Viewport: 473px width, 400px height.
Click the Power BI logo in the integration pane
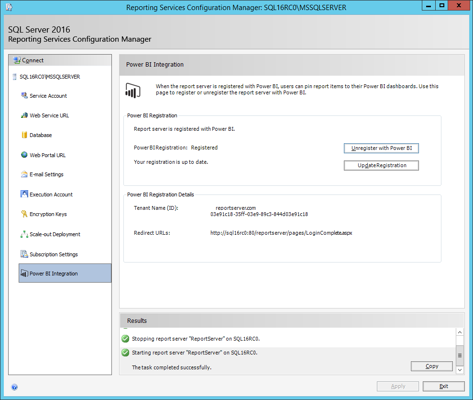pyautogui.click(x=133, y=90)
